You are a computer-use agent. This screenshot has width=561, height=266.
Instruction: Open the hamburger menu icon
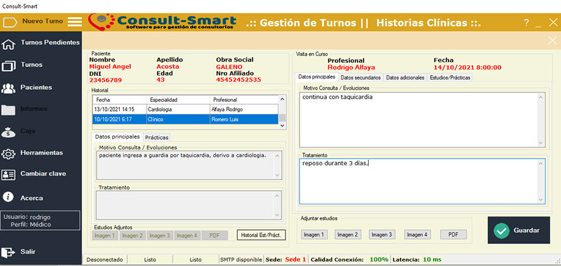pos(75,22)
